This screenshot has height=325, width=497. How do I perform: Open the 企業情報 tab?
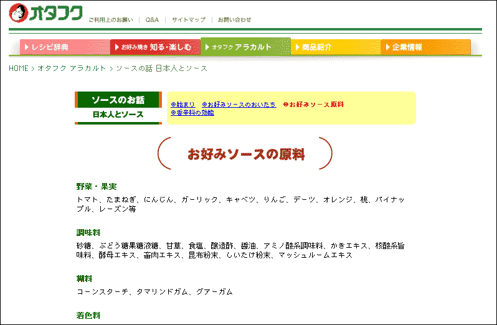pos(425,47)
